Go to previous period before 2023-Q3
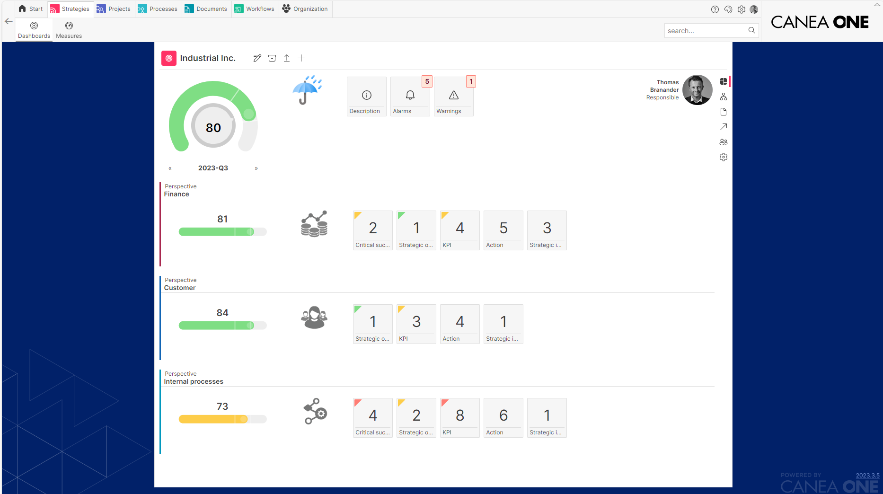Image resolution: width=883 pixels, height=494 pixels. click(x=170, y=168)
